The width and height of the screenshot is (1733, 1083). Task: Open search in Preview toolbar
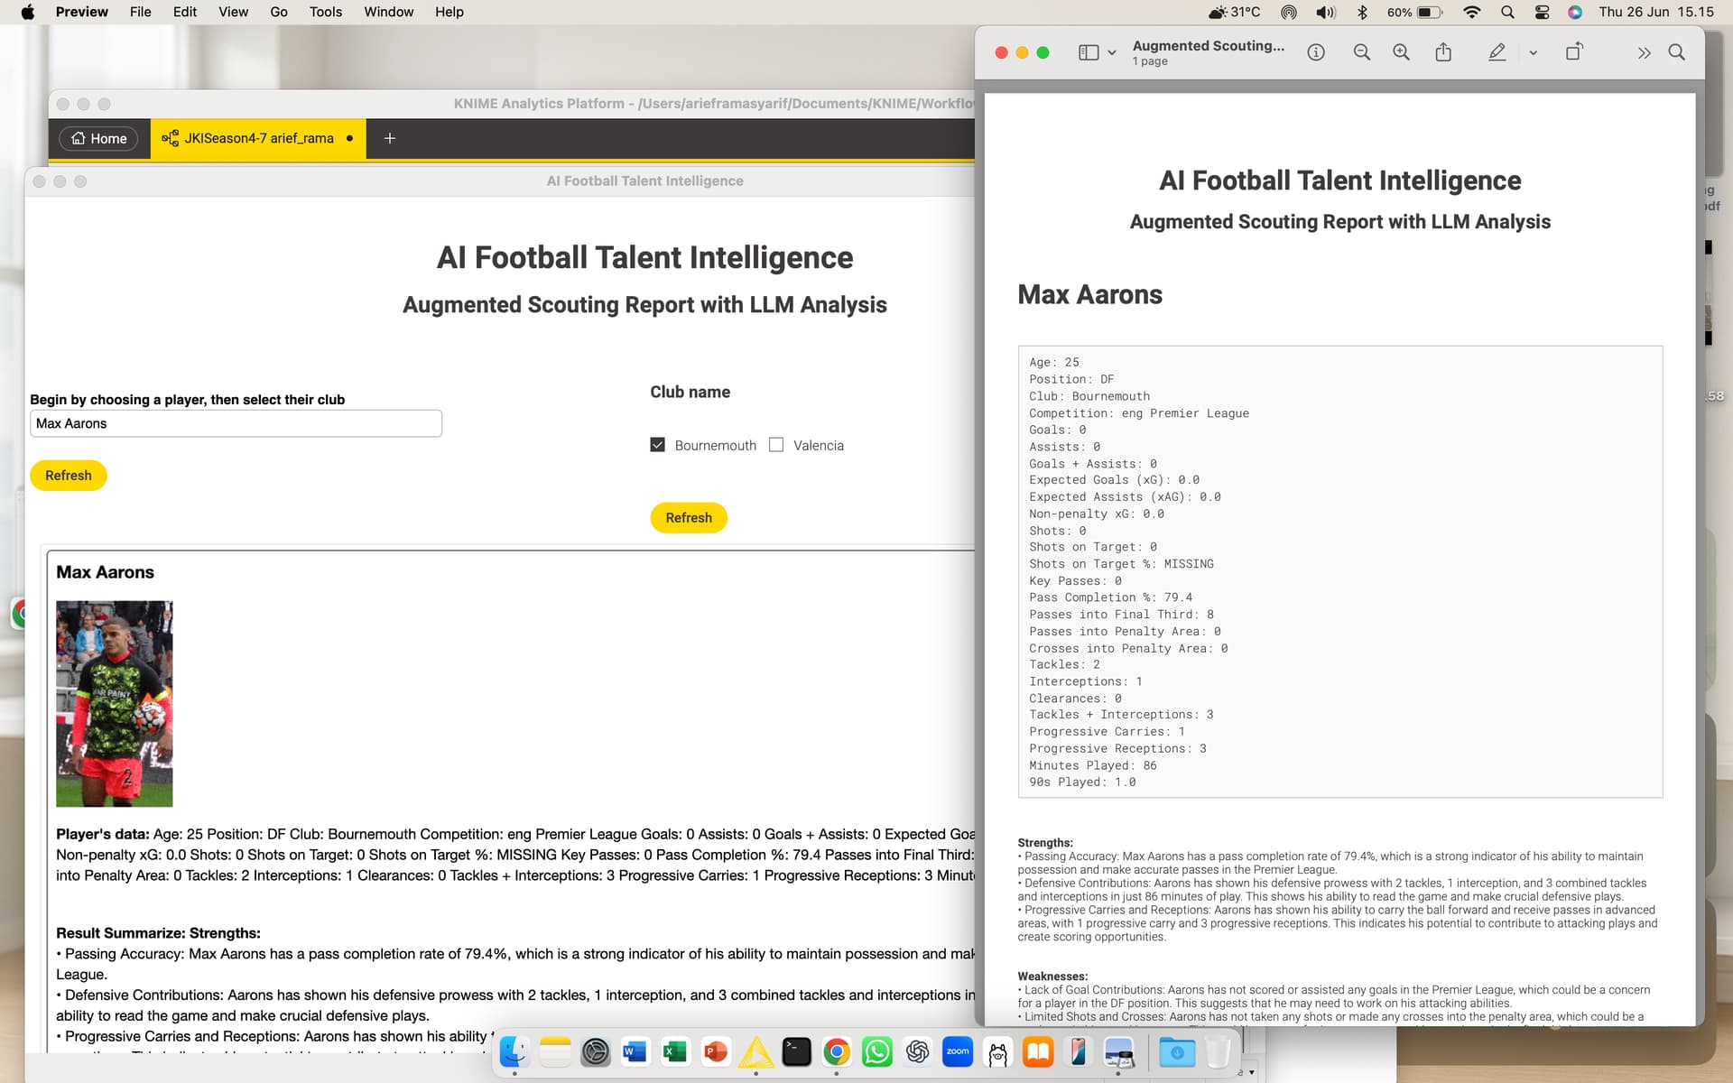[1676, 52]
